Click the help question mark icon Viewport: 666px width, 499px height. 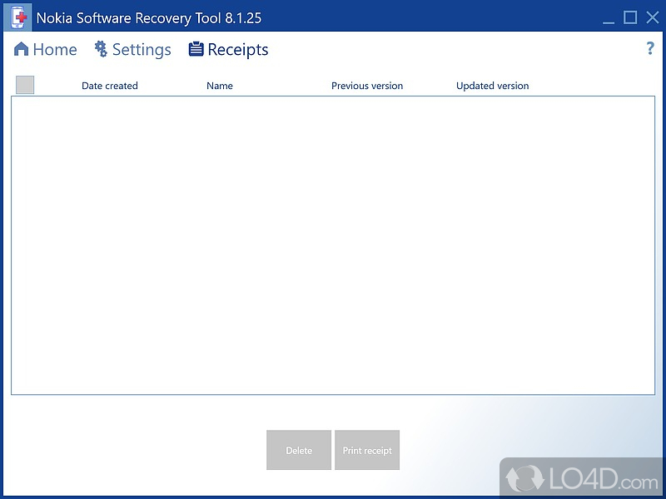tap(650, 48)
